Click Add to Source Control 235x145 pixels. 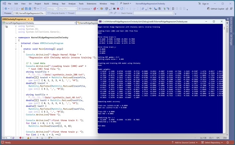(x=184, y=142)
